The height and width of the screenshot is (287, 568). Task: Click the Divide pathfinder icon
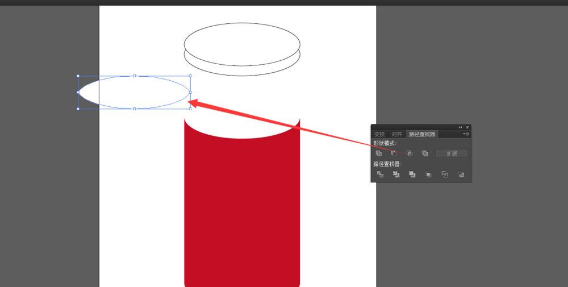(x=380, y=174)
